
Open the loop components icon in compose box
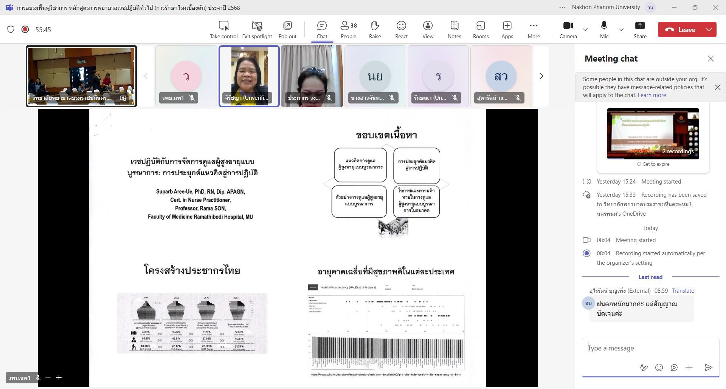click(x=674, y=367)
